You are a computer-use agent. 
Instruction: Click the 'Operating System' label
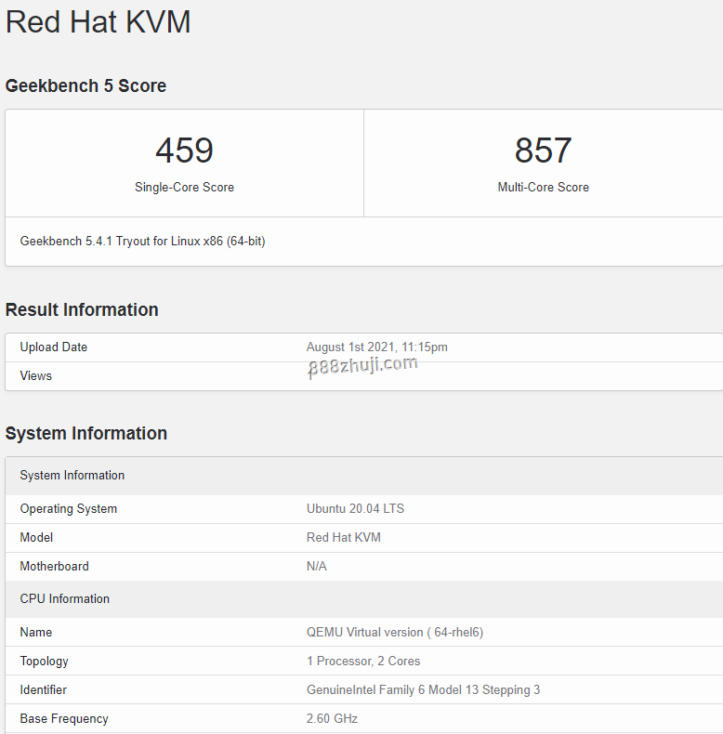click(x=69, y=509)
